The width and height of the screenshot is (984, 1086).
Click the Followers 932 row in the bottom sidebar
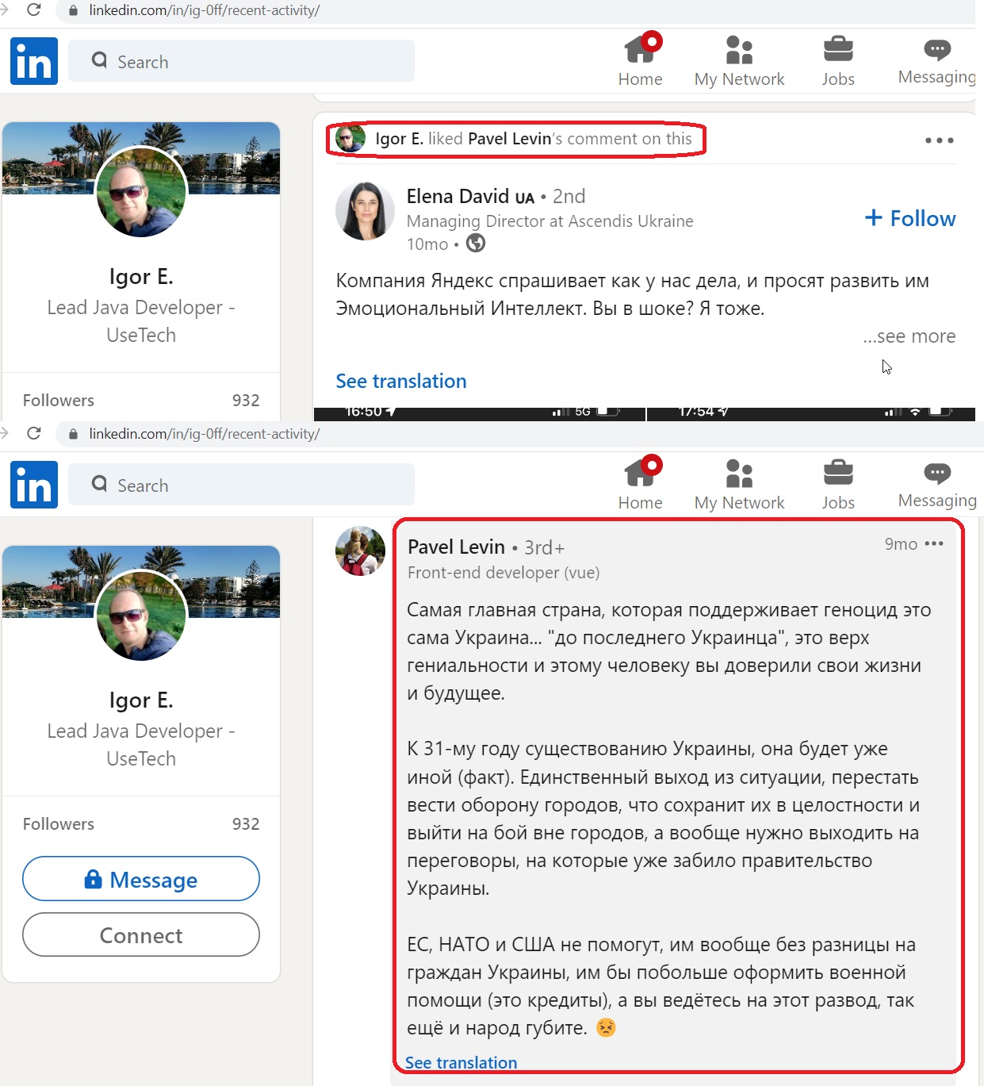141,823
